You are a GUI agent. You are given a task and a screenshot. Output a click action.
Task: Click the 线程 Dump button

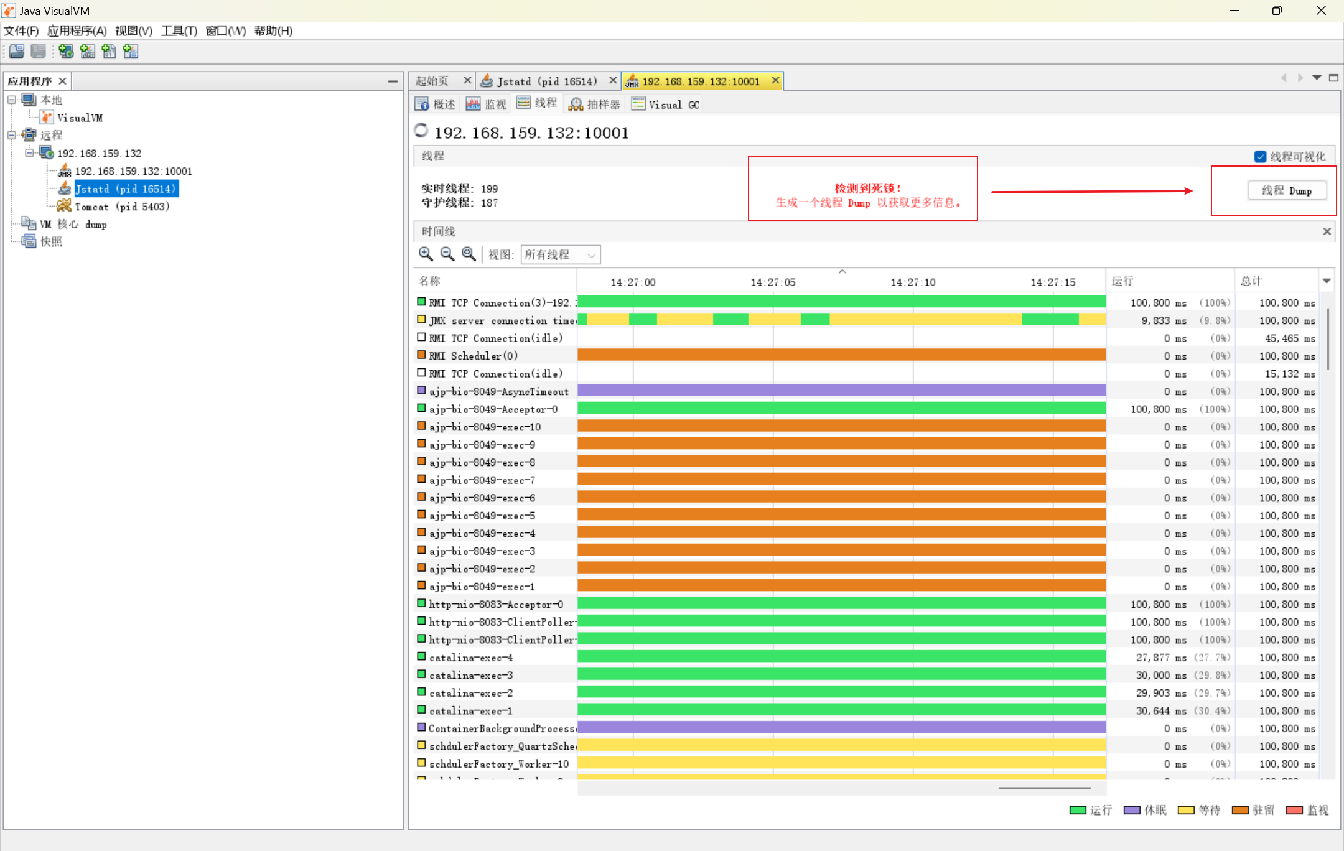1286,190
